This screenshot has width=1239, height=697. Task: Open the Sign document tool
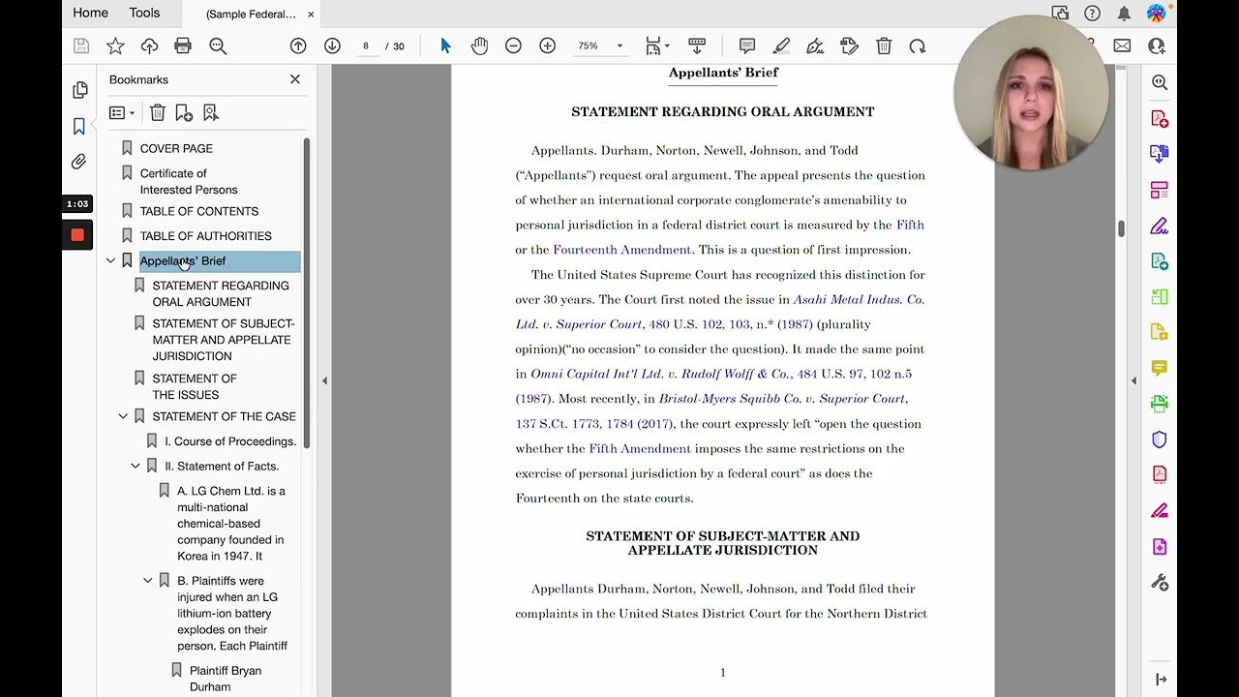pos(815,45)
